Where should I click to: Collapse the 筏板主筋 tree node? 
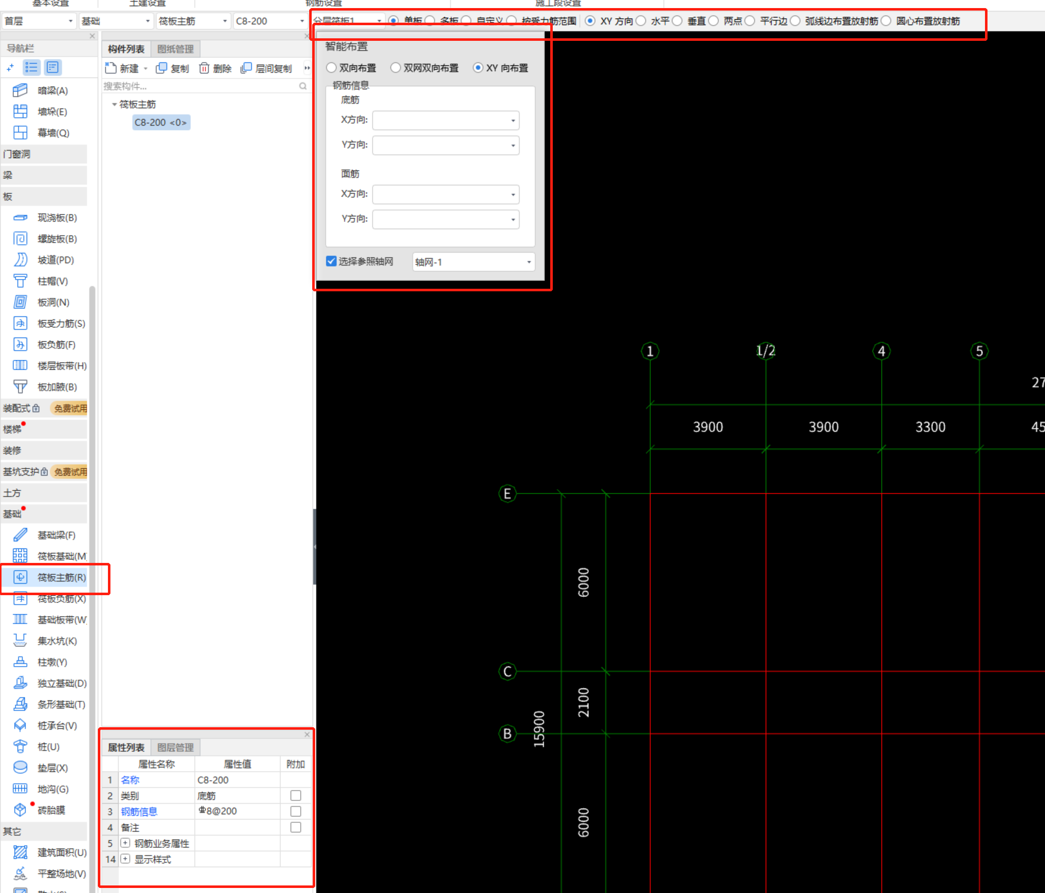pyautogui.click(x=114, y=105)
